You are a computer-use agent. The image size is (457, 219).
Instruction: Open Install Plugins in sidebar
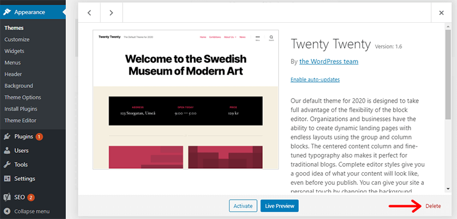point(21,109)
